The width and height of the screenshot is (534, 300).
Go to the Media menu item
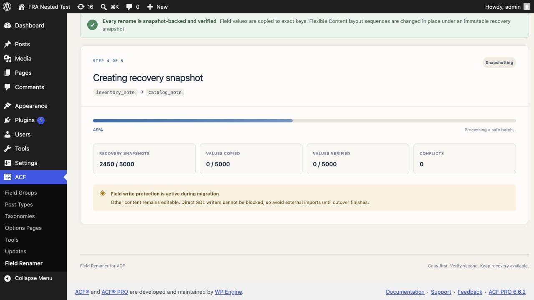(x=33, y=59)
